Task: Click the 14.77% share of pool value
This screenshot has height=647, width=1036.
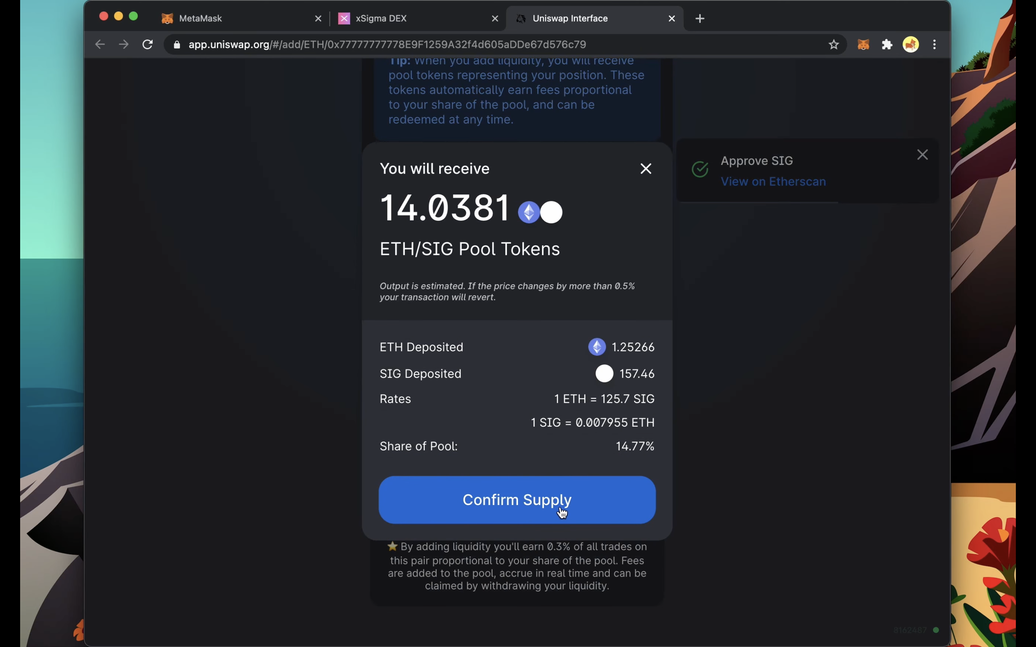Action: coord(635,446)
